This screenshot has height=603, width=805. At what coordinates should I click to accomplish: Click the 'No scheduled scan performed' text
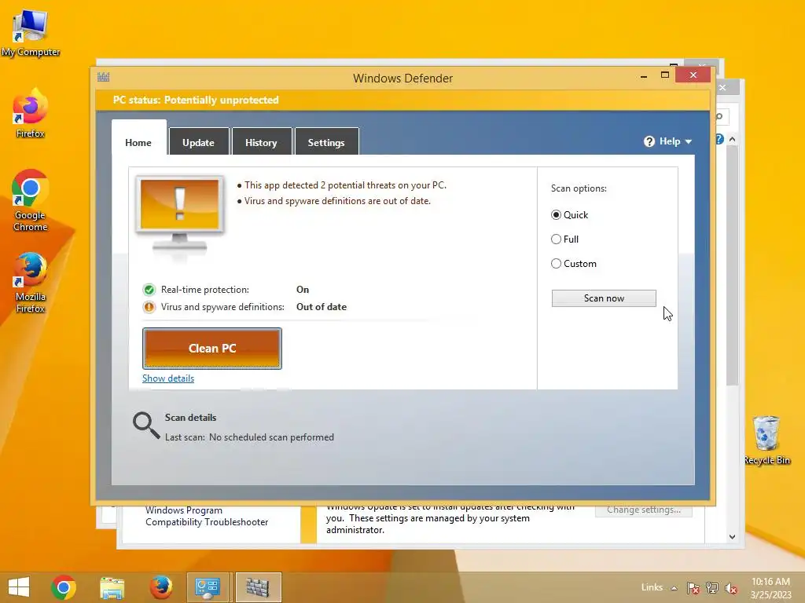click(271, 437)
